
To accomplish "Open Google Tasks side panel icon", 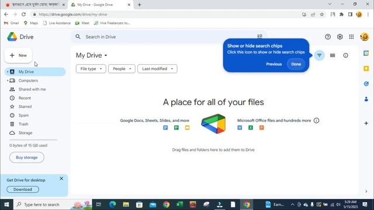I will [366, 84].
